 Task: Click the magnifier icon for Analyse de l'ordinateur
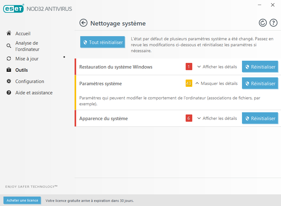click(9, 46)
